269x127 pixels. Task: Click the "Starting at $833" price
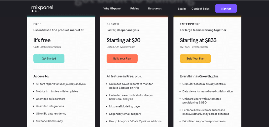click(x=198, y=40)
